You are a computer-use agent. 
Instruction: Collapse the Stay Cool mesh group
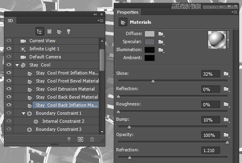coord(17,65)
